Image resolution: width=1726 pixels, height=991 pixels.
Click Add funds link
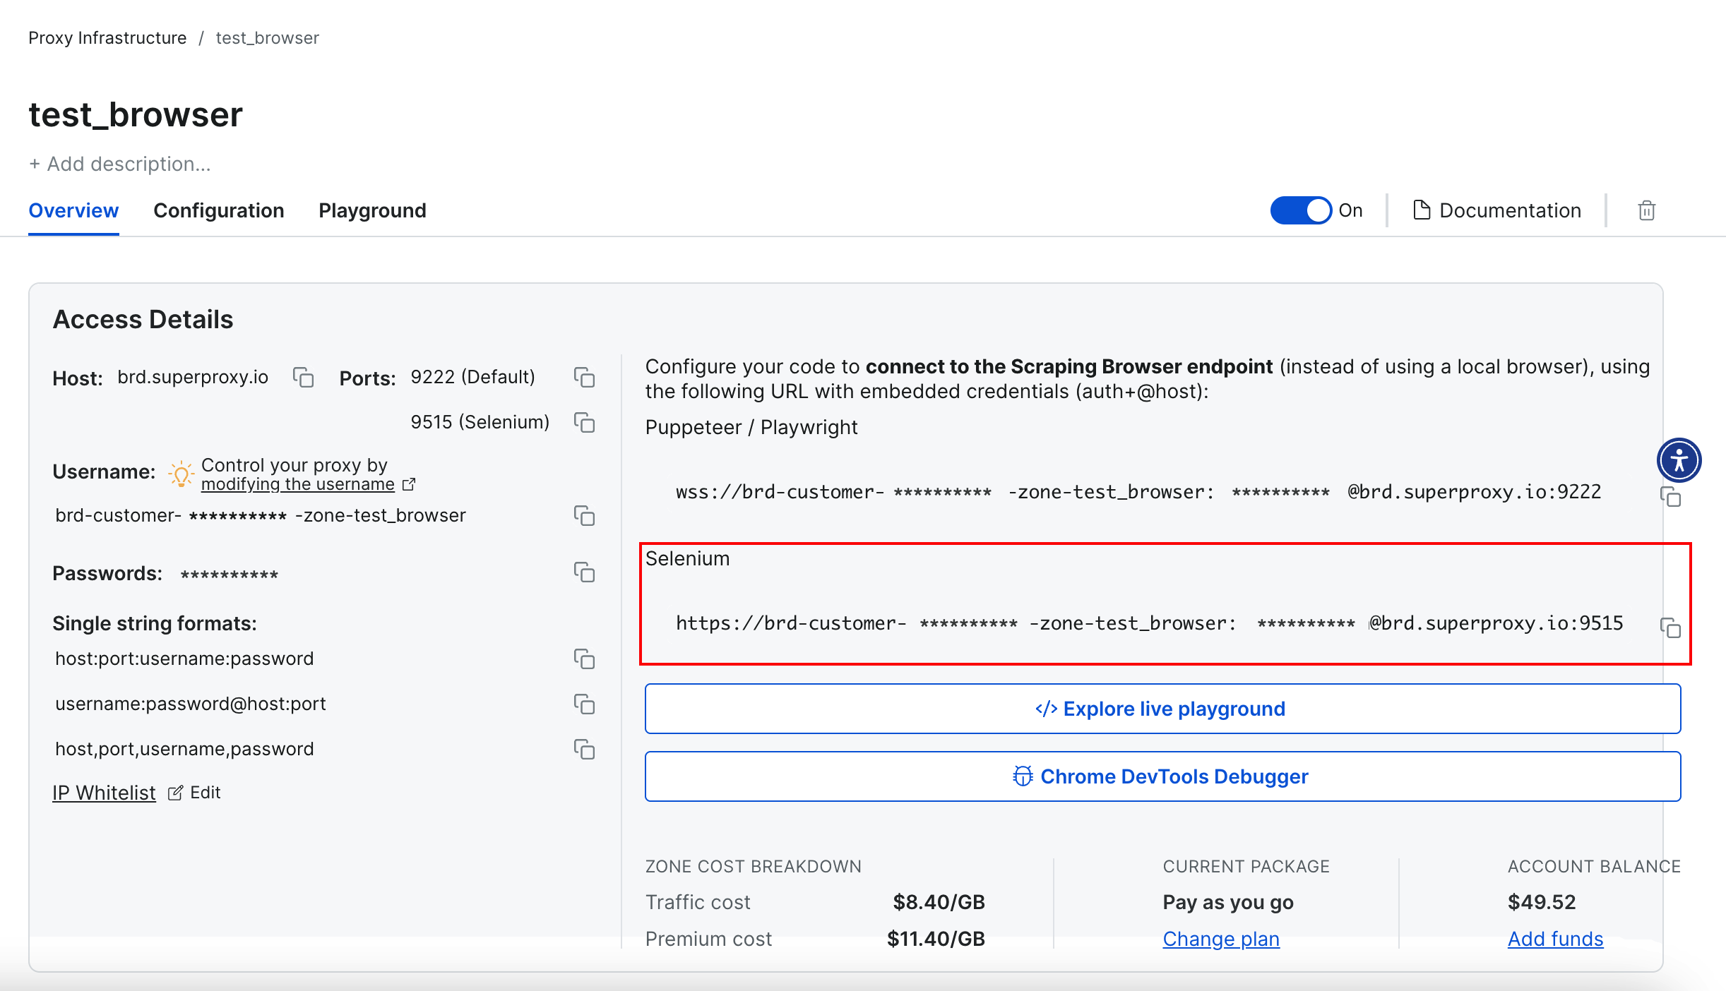tap(1555, 939)
